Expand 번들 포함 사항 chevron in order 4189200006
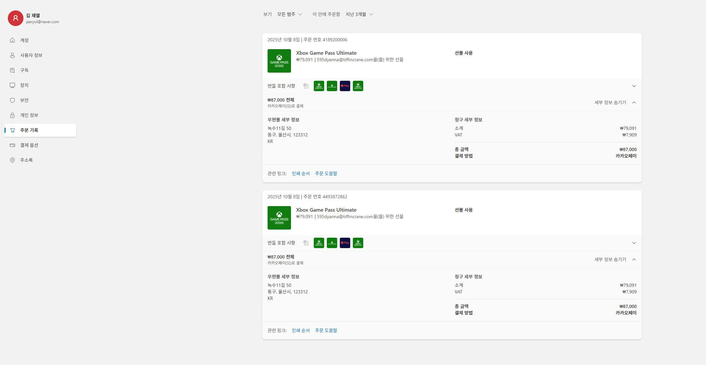 click(634, 86)
